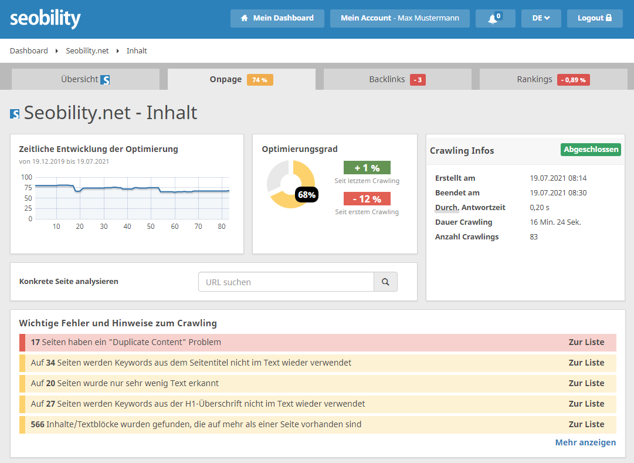Click the Dashboard breadcrumb

click(x=29, y=50)
